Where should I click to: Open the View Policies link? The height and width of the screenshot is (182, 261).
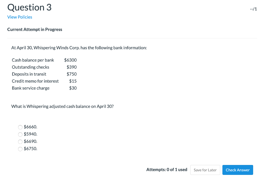[x=20, y=17]
